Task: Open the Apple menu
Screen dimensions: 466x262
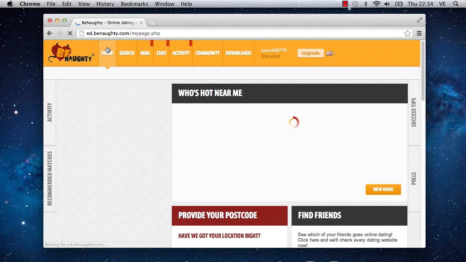Action: 10,4
